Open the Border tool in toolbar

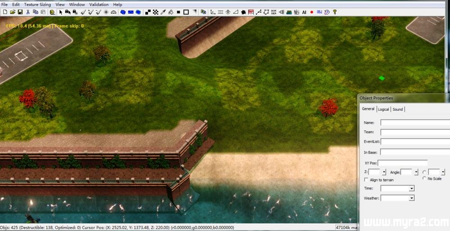click(x=274, y=12)
